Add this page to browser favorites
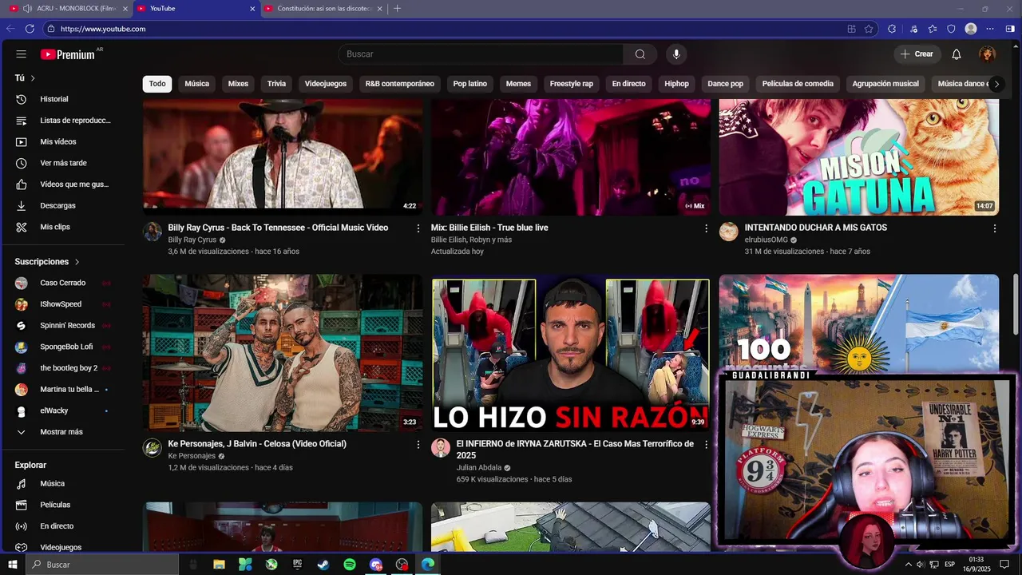The width and height of the screenshot is (1022, 575). click(869, 29)
